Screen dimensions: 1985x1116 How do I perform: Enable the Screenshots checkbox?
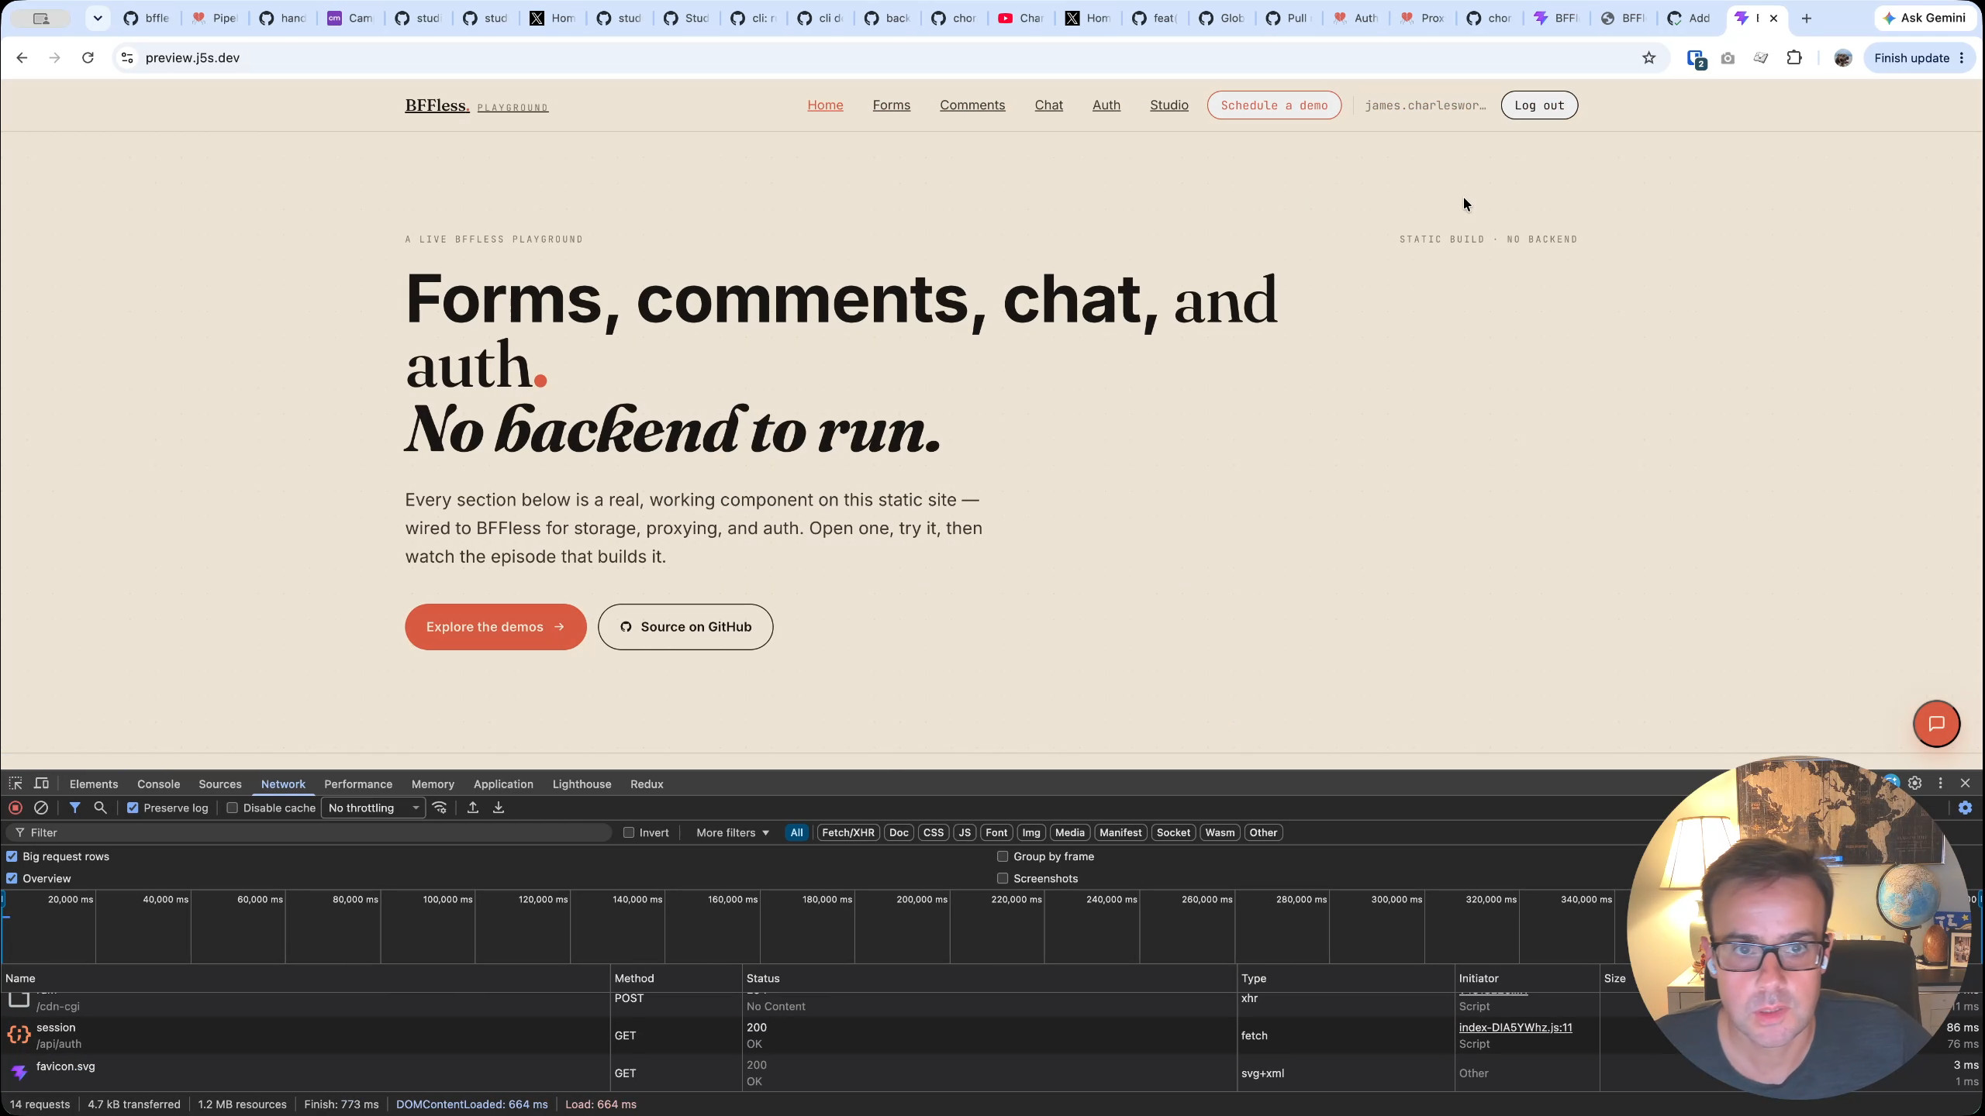click(1003, 878)
